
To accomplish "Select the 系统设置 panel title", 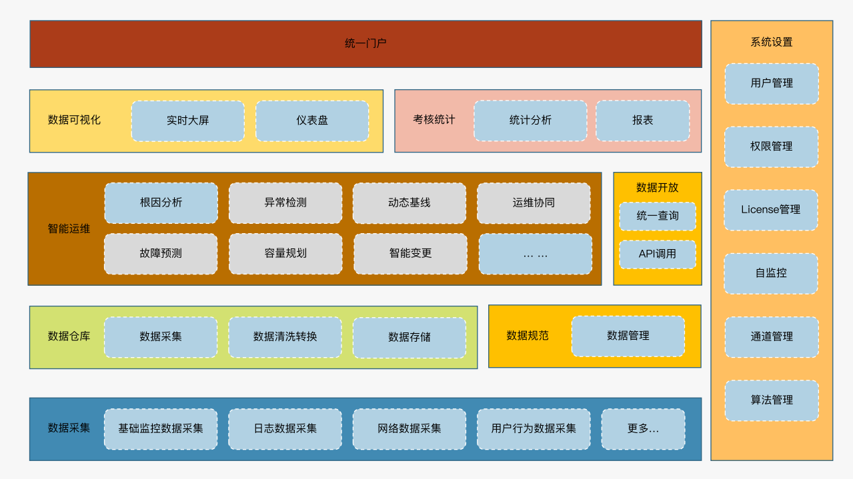I will point(772,41).
